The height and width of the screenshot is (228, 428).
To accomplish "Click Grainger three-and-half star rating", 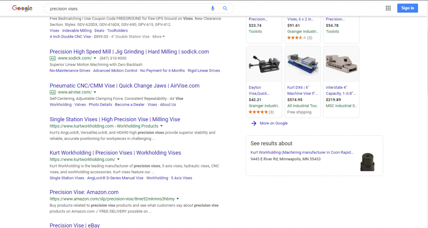I will pos(297,38).
